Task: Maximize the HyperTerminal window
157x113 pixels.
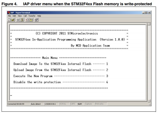Action: (x=146, y=13)
